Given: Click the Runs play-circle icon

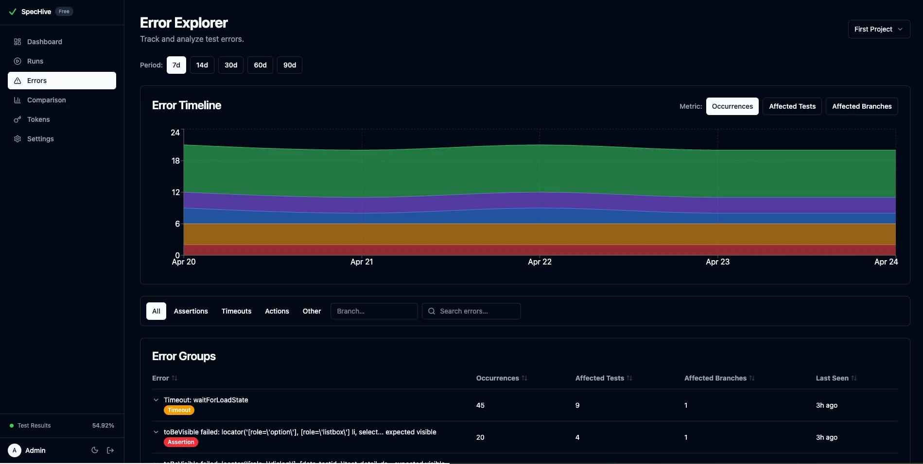Looking at the screenshot, I should point(17,61).
